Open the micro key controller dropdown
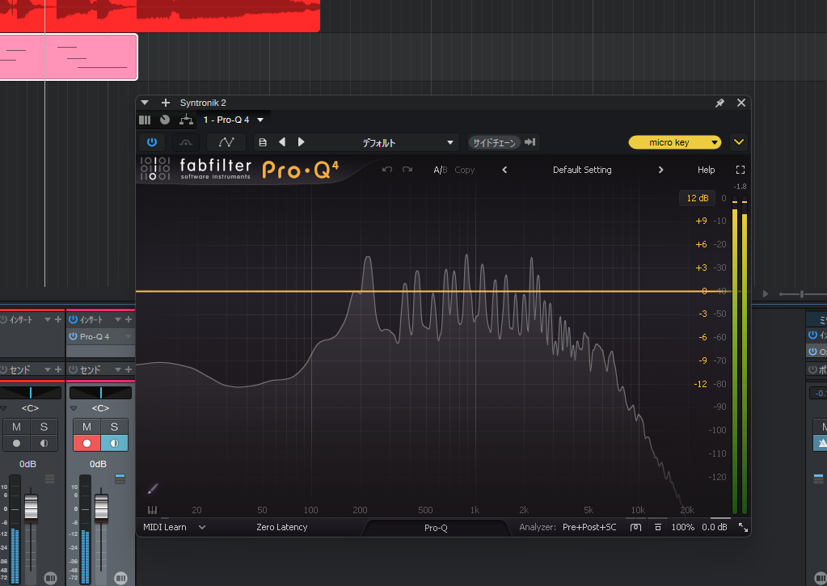 (x=674, y=142)
